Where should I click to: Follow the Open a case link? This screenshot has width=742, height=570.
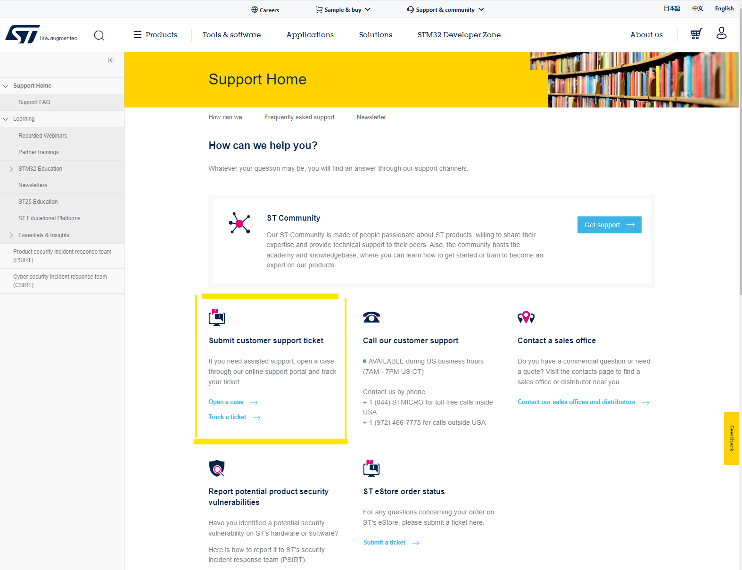(226, 402)
